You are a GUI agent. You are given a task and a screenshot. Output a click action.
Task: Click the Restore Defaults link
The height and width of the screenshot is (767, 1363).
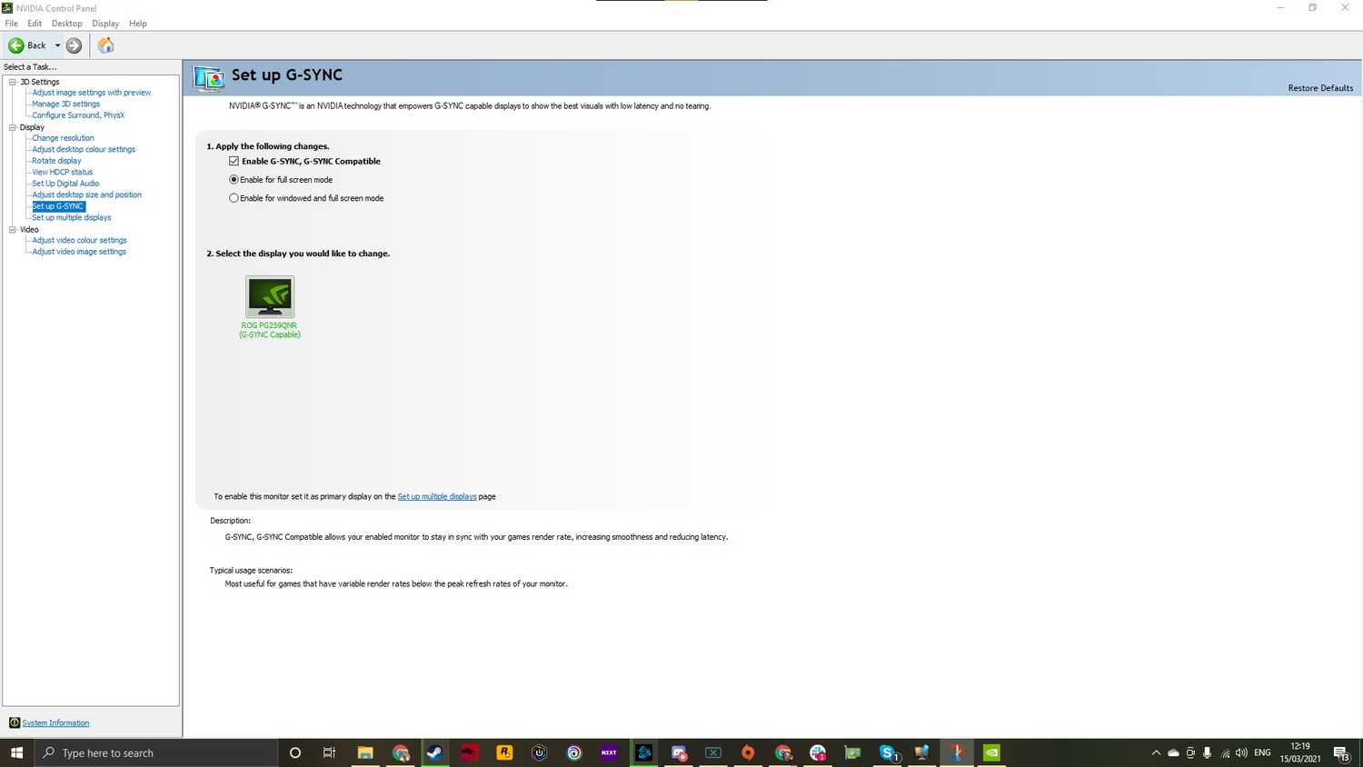[1319, 88]
